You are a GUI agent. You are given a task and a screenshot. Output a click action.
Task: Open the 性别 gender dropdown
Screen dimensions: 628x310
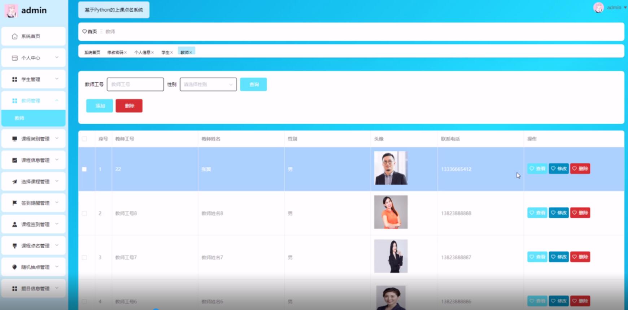(x=208, y=84)
